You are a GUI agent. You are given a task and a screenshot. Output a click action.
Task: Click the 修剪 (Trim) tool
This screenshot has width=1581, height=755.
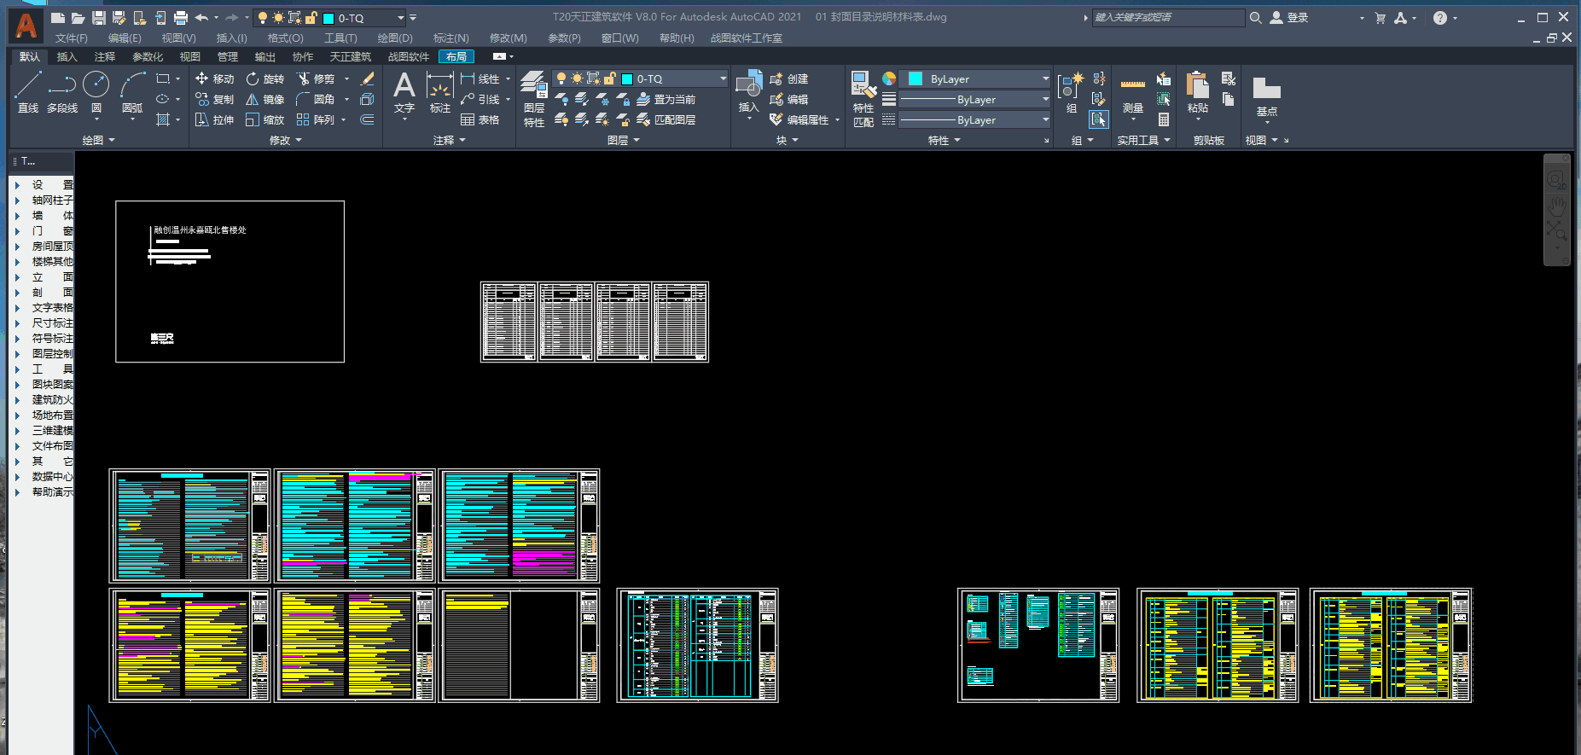[316, 78]
